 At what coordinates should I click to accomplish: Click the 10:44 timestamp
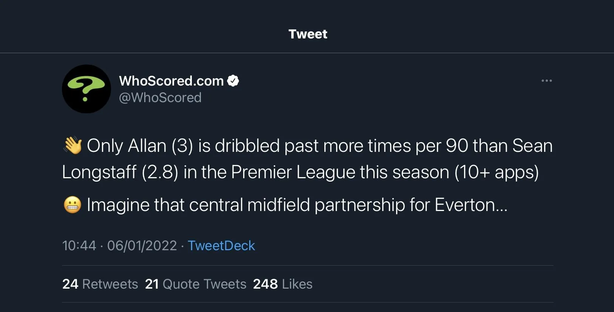[79, 246]
